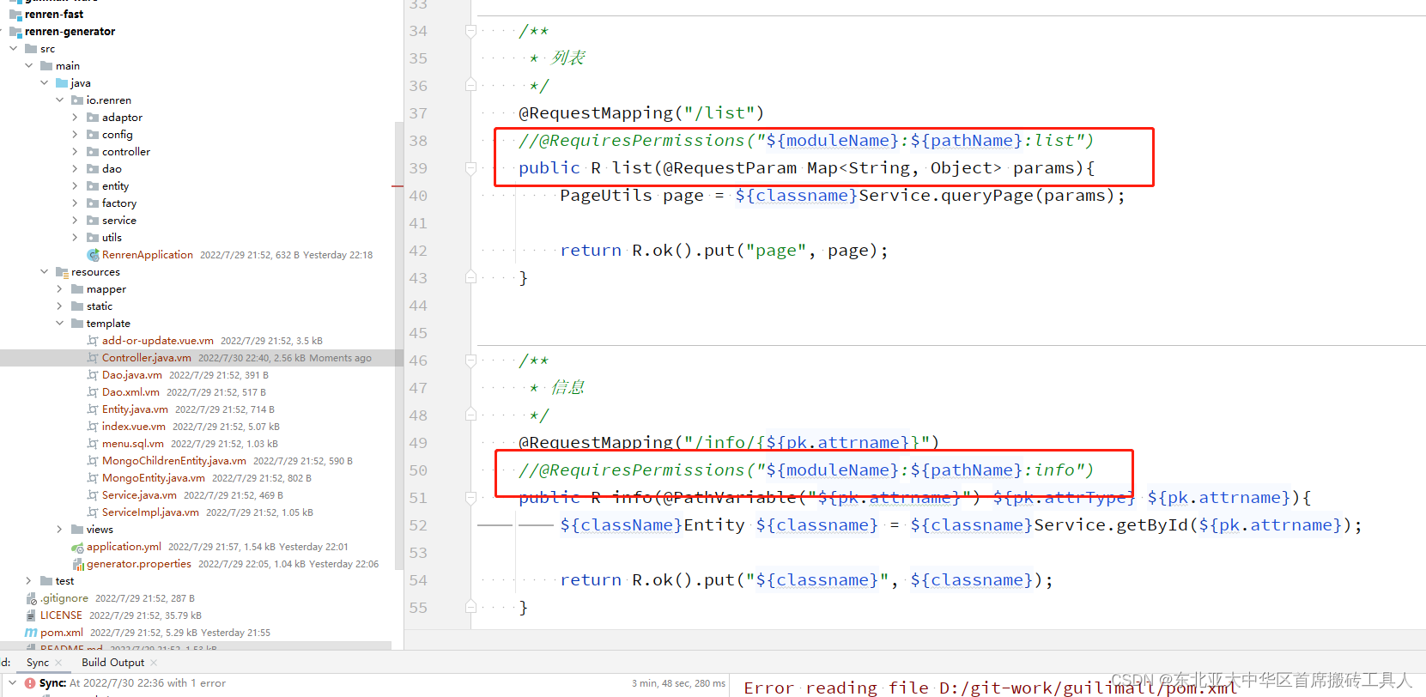Image resolution: width=1426 pixels, height=697 pixels.
Task: Click the renren-generator module icon
Action: tap(15, 32)
